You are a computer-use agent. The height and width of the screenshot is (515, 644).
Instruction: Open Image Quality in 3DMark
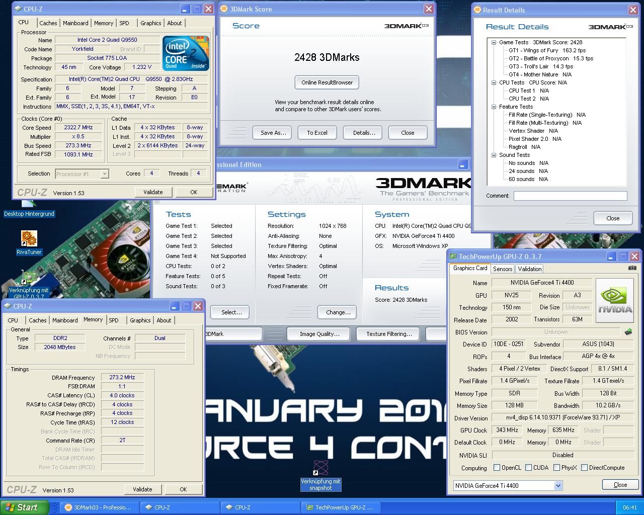pos(319,334)
